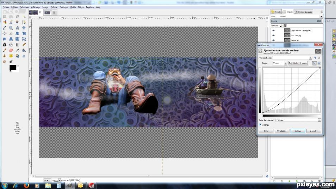Select the Color Picker tool
The width and height of the screenshot is (336, 189).
5,28
